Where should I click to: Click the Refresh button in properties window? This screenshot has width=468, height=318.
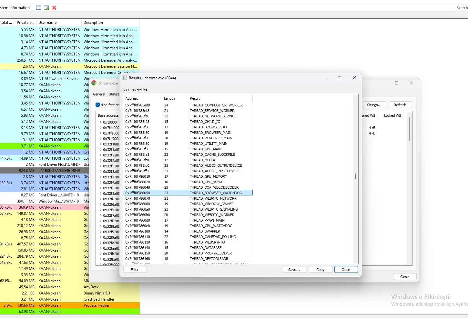click(400, 105)
